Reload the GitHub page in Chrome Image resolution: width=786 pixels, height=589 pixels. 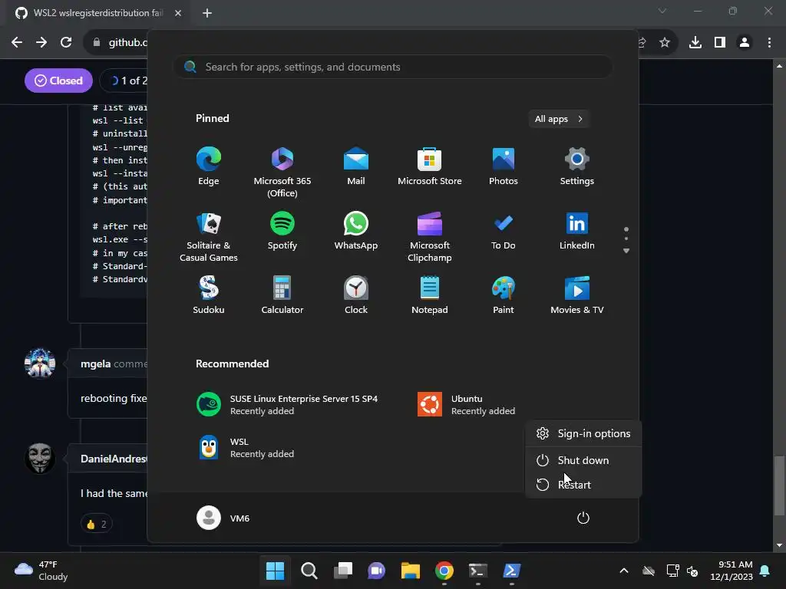[x=66, y=43]
